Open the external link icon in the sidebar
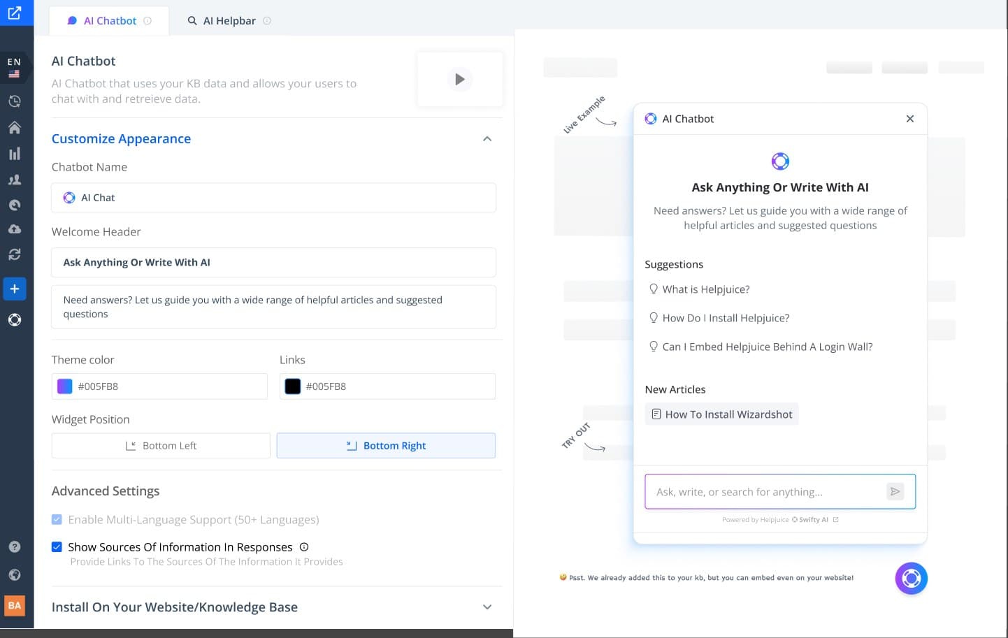The image size is (1008, 638). (14, 13)
